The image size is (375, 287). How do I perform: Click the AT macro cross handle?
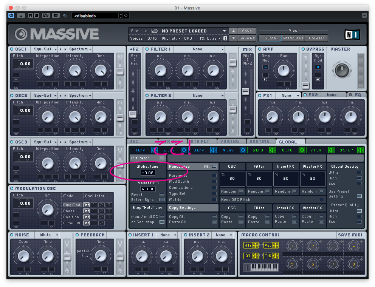pos(255,256)
